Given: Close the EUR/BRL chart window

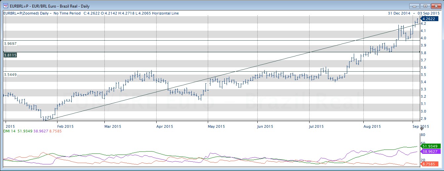Looking at the screenshot, I should tap(435, 6).
